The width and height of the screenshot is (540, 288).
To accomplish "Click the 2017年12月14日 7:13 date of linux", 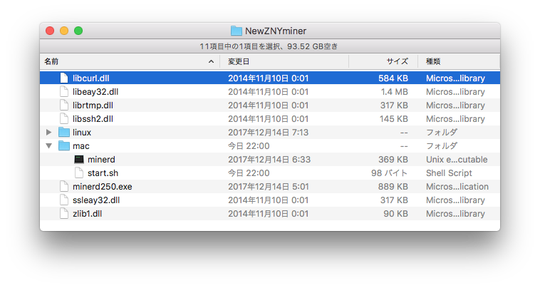I will (x=268, y=133).
